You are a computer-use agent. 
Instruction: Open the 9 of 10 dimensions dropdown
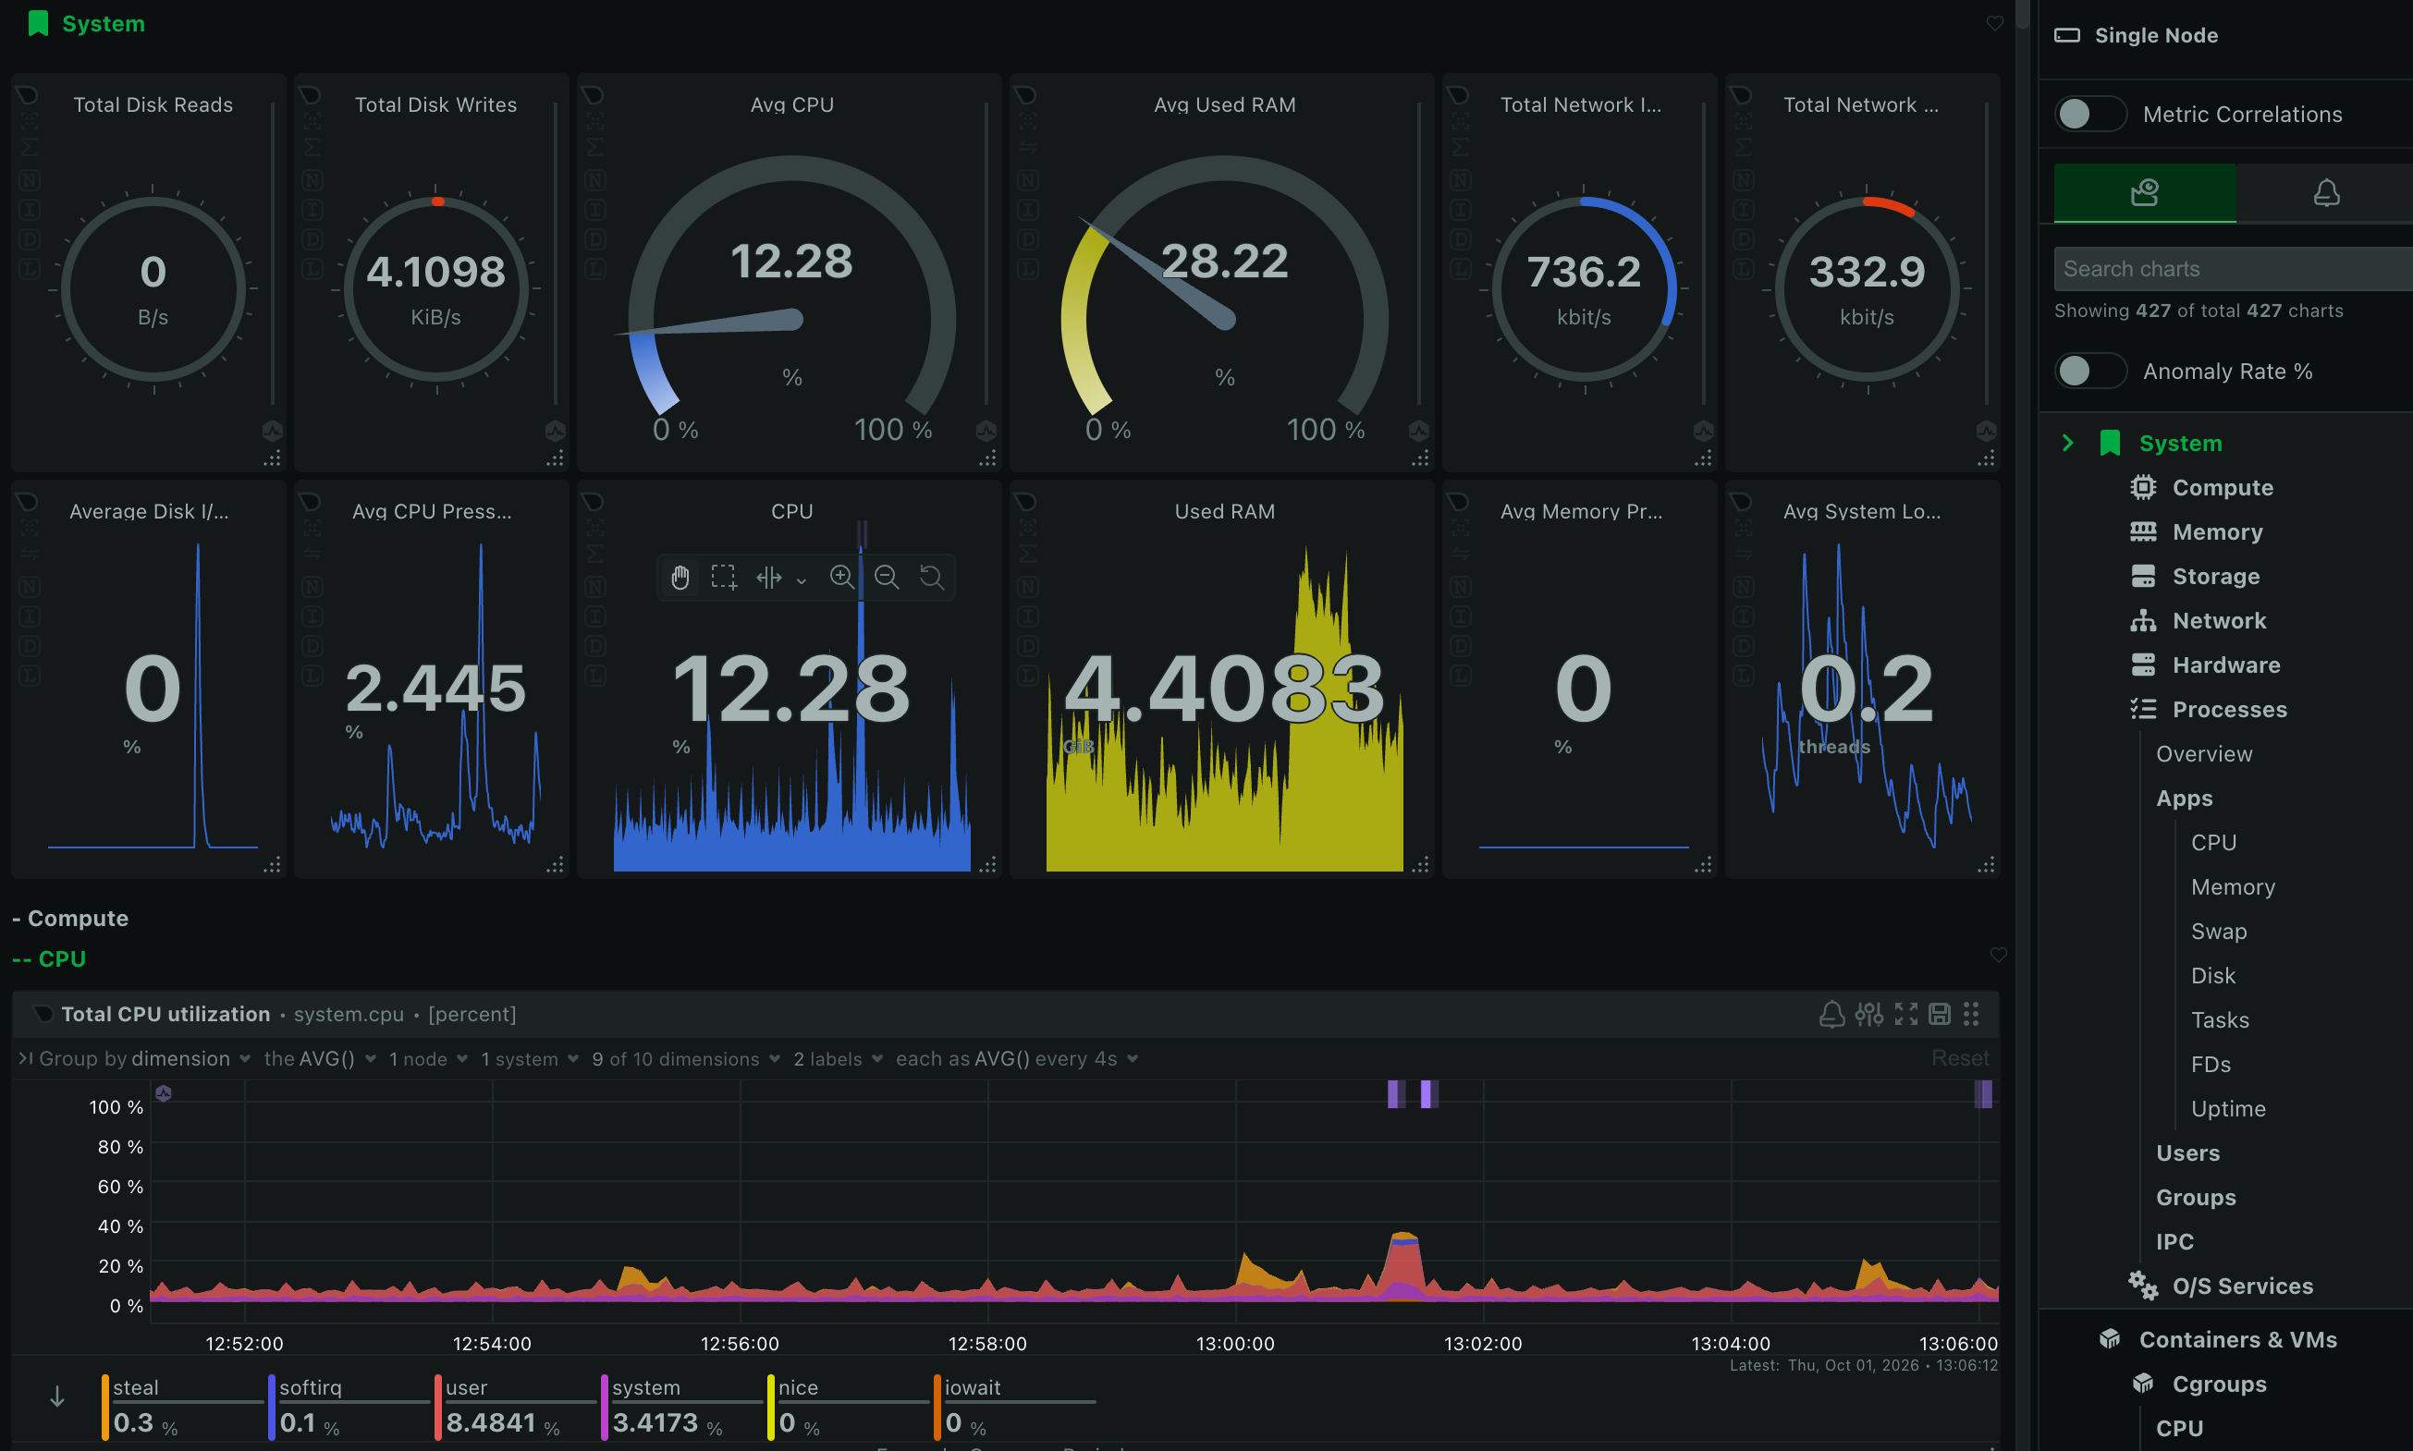coord(686,1059)
